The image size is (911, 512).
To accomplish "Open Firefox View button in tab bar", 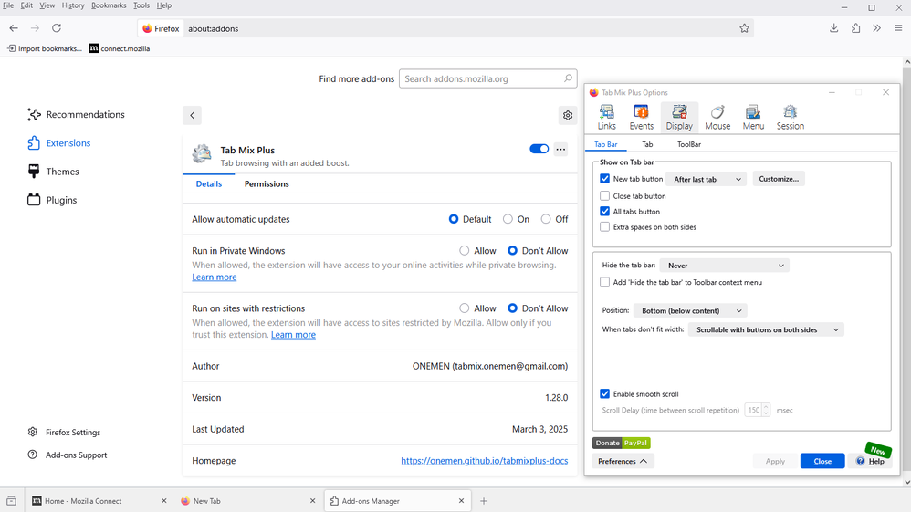I will [x=11, y=501].
